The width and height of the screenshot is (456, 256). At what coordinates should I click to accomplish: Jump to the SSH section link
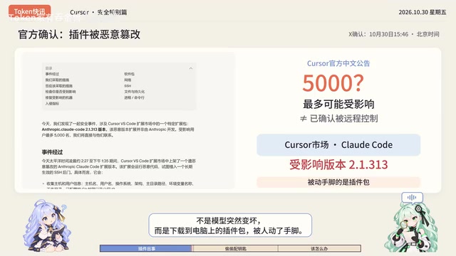click(128, 86)
